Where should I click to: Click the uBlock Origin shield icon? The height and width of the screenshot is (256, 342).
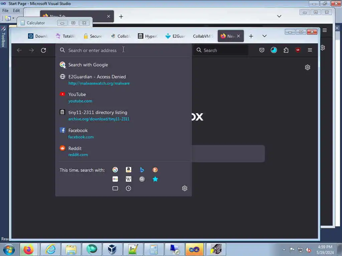[298, 50]
